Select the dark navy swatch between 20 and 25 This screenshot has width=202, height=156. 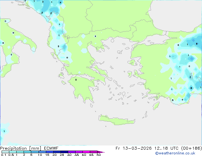click(x=58, y=152)
